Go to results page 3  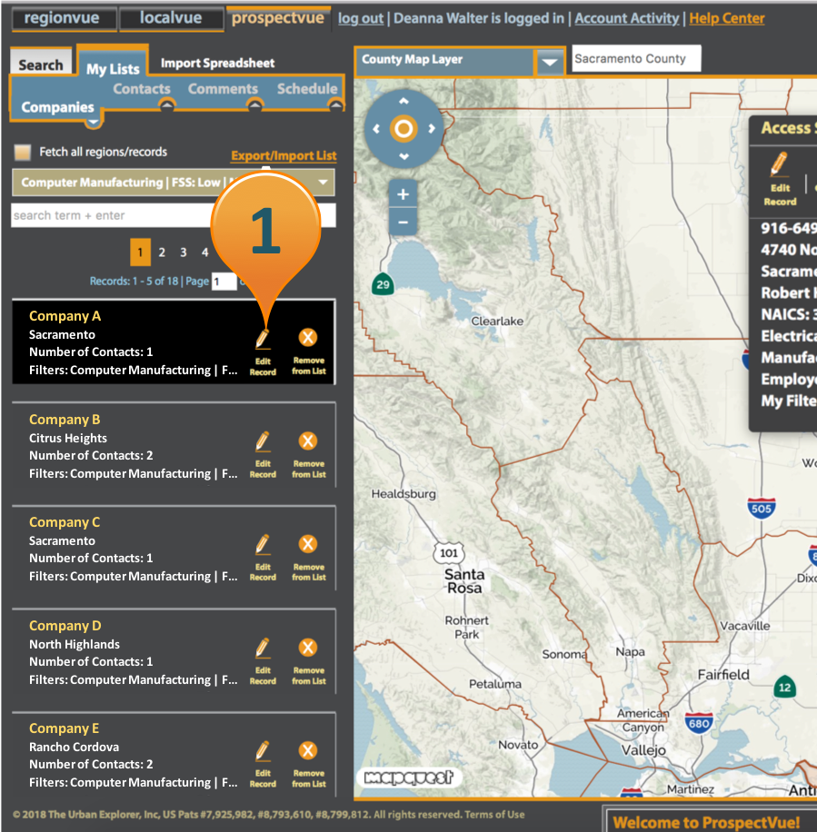coord(184,253)
